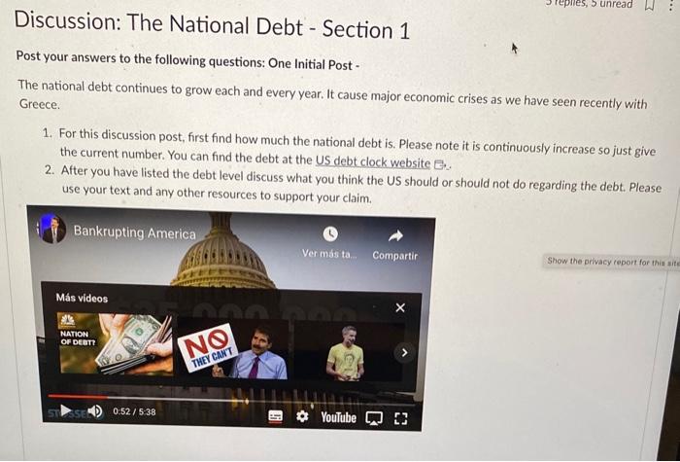This screenshot has width=680, height=462.
Task: Click the Ver más tarde clock icon
Action: (330, 234)
